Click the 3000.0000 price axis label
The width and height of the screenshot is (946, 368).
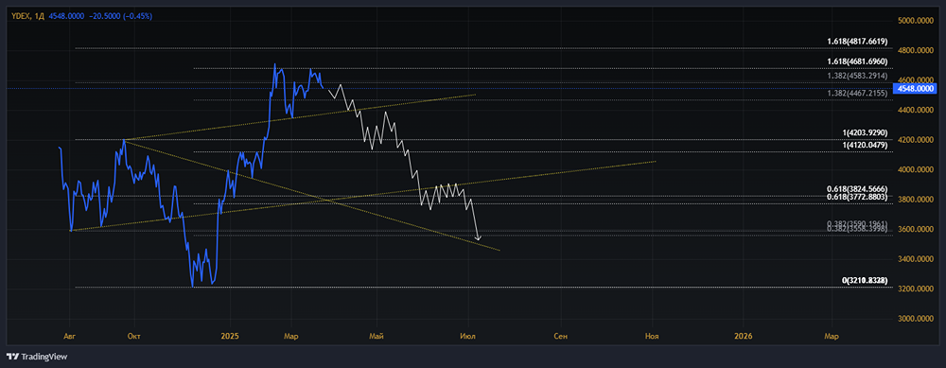pos(917,319)
